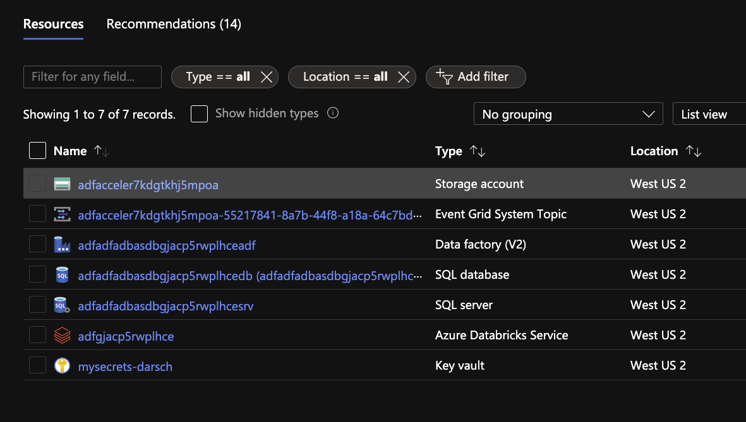Image resolution: width=746 pixels, height=422 pixels.
Task: Click the Data factory resource icon
Action: [x=62, y=245]
